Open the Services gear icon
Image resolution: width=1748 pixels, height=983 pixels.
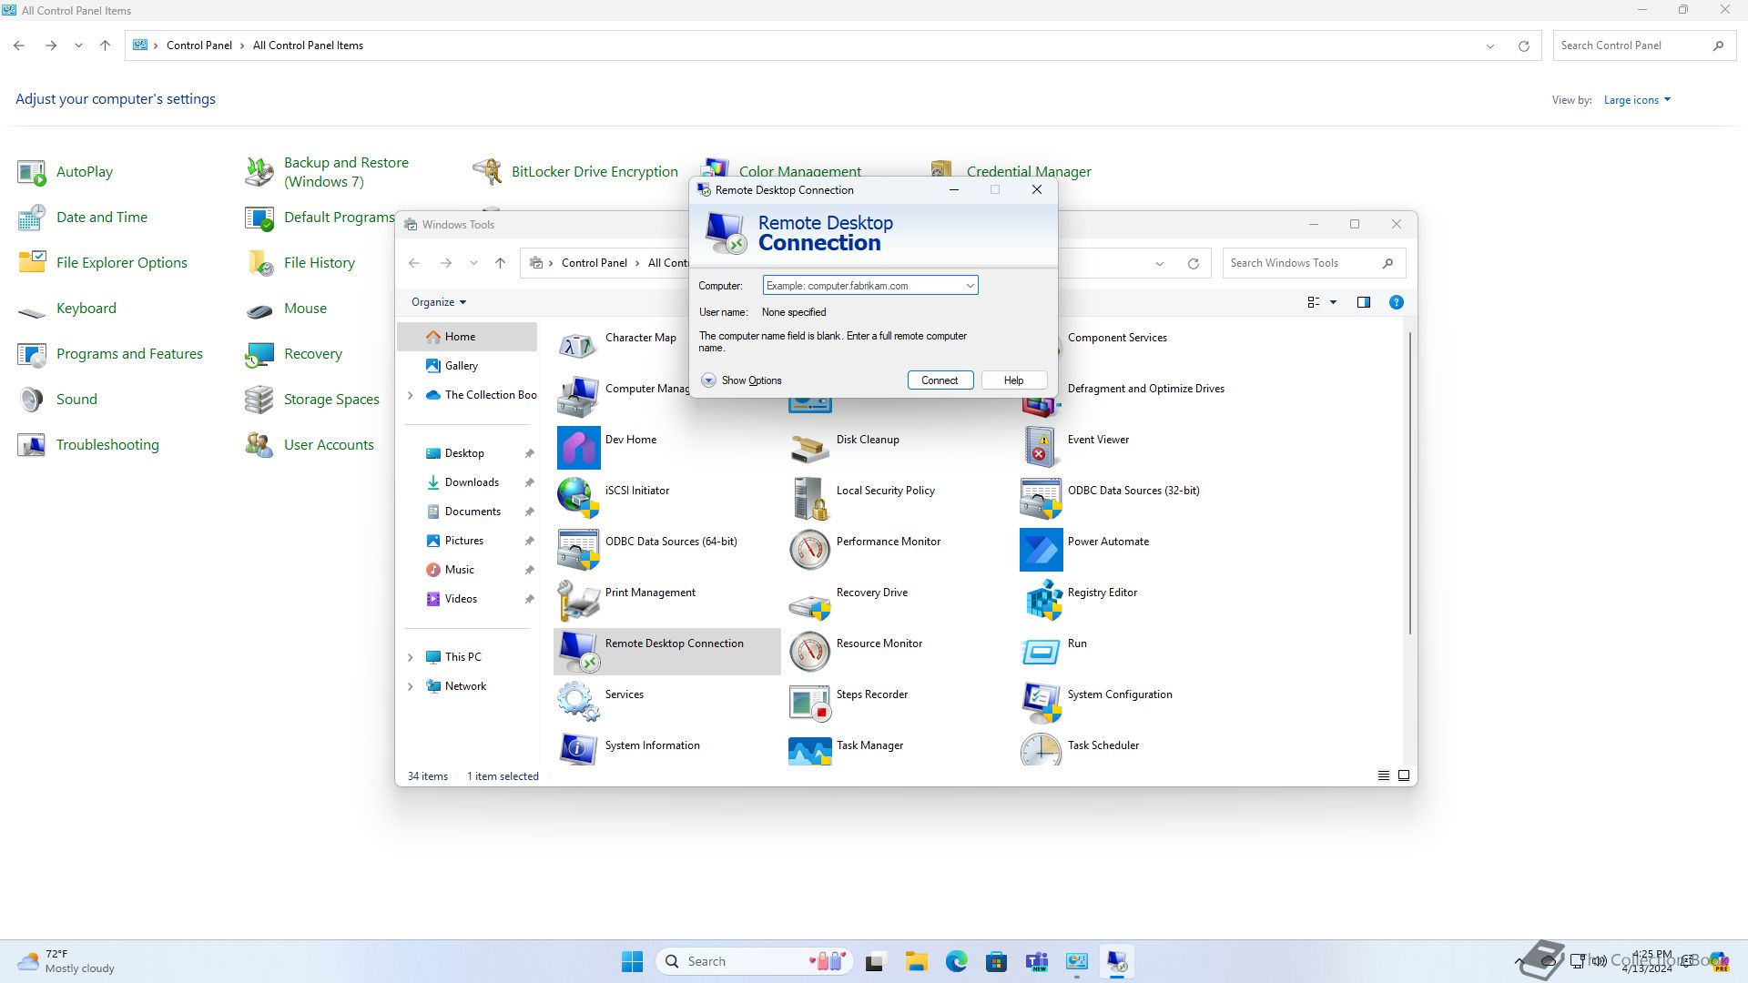(x=578, y=703)
